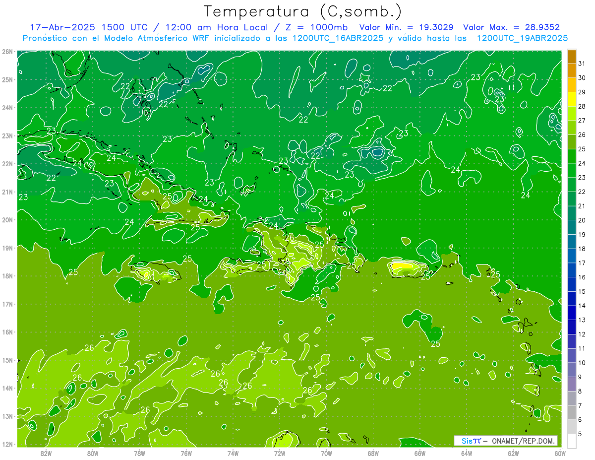Click the 64W longitude axis label
Viewport: 595px width, 460px height.
[466, 453]
